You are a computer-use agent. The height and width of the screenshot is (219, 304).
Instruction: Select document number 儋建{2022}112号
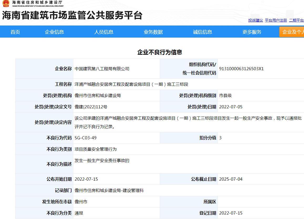pos(91,107)
